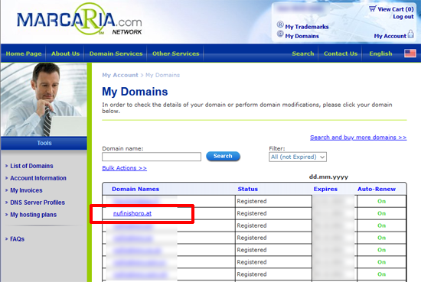Click the Status column header
The width and height of the screenshot is (421, 282).
[247, 190]
